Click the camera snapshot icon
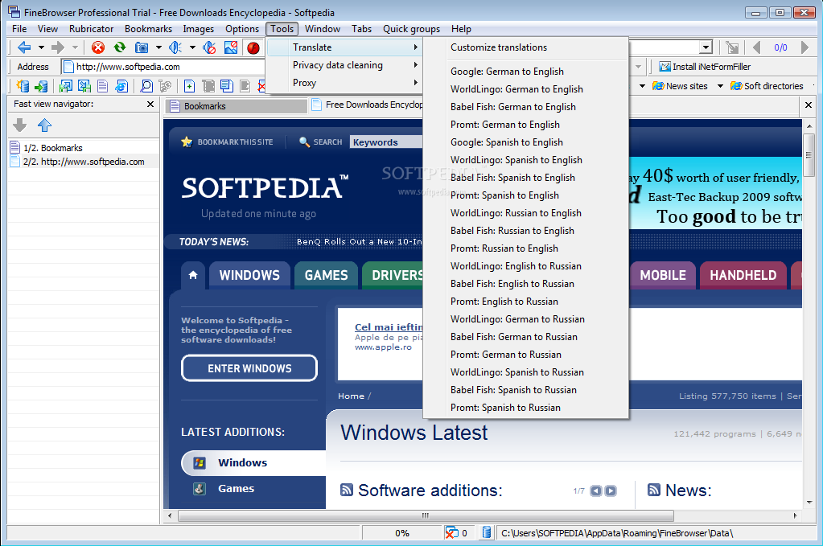 pos(142,47)
